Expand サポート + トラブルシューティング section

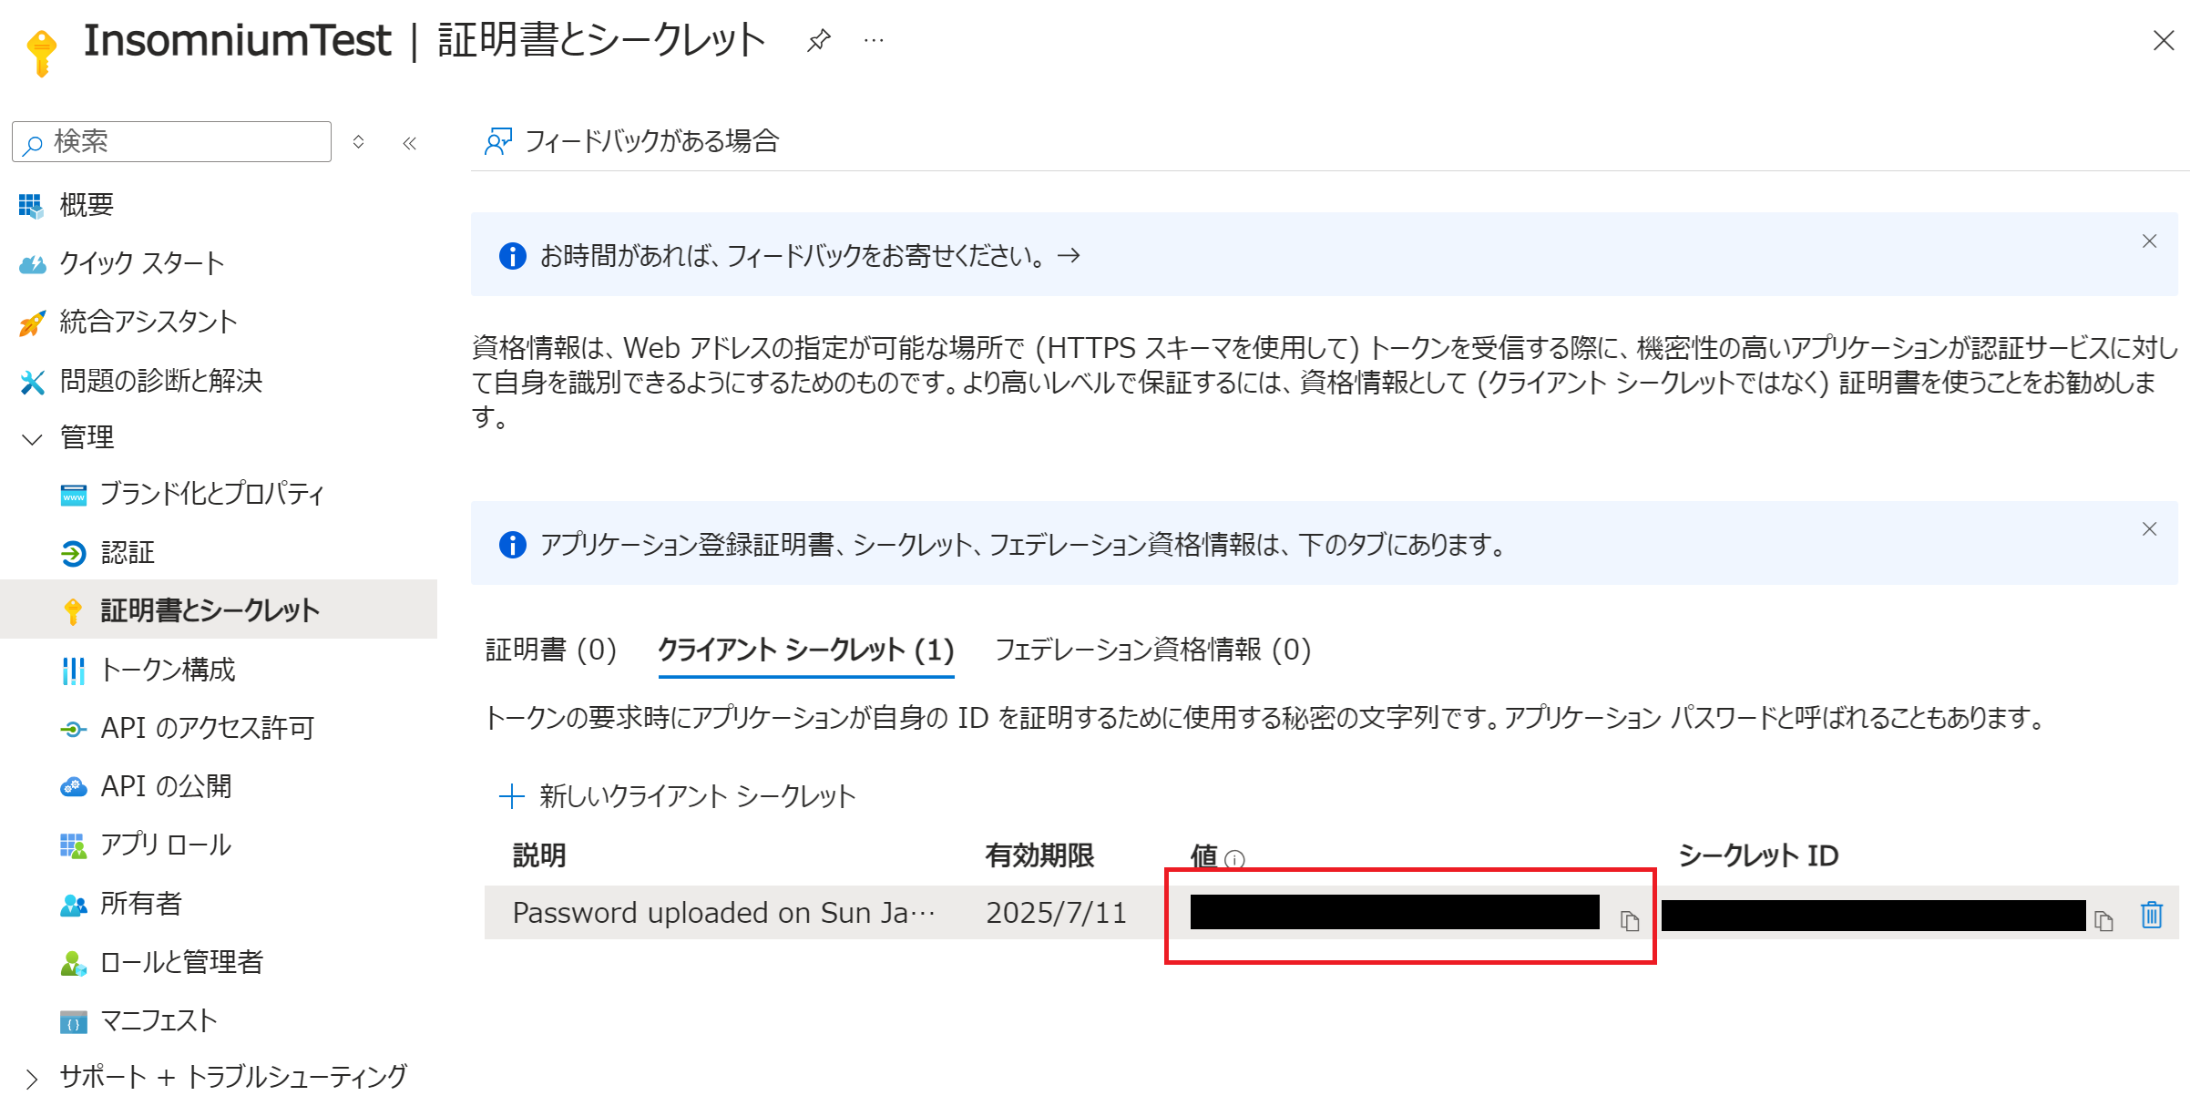[32, 1079]
